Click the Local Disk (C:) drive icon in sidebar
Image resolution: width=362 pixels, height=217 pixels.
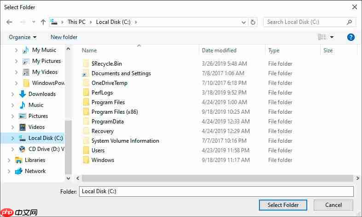(23, 138)
